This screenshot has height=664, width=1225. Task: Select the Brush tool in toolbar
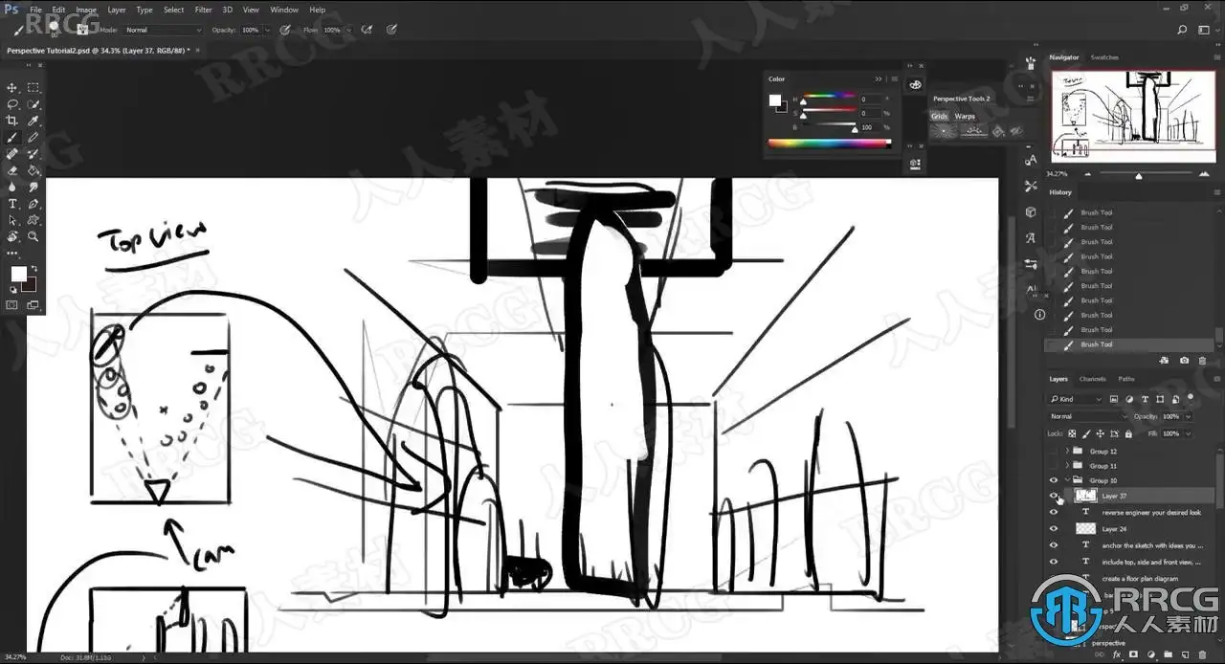(12, 137)
